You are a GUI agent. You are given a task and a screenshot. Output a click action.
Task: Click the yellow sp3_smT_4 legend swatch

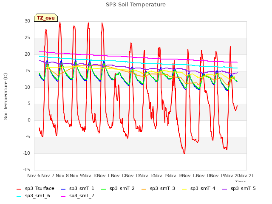(x=184, y=189)
